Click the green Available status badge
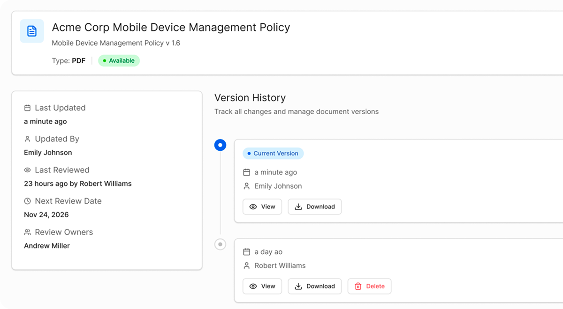Viewport: 563px width, 309px height. tap(119, 60)
